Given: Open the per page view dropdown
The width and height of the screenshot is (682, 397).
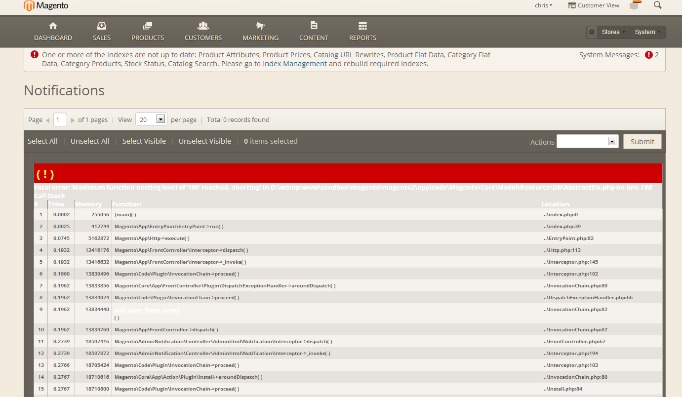Looking at the screenshot, I should click(x=151, y=119).
